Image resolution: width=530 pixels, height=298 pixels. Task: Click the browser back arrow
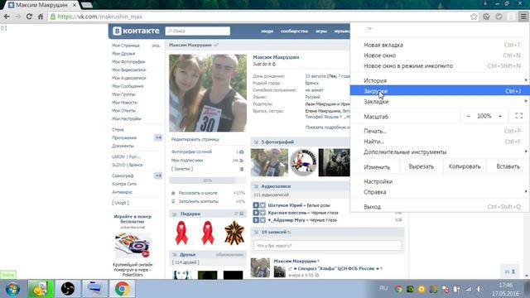(7, 17)
